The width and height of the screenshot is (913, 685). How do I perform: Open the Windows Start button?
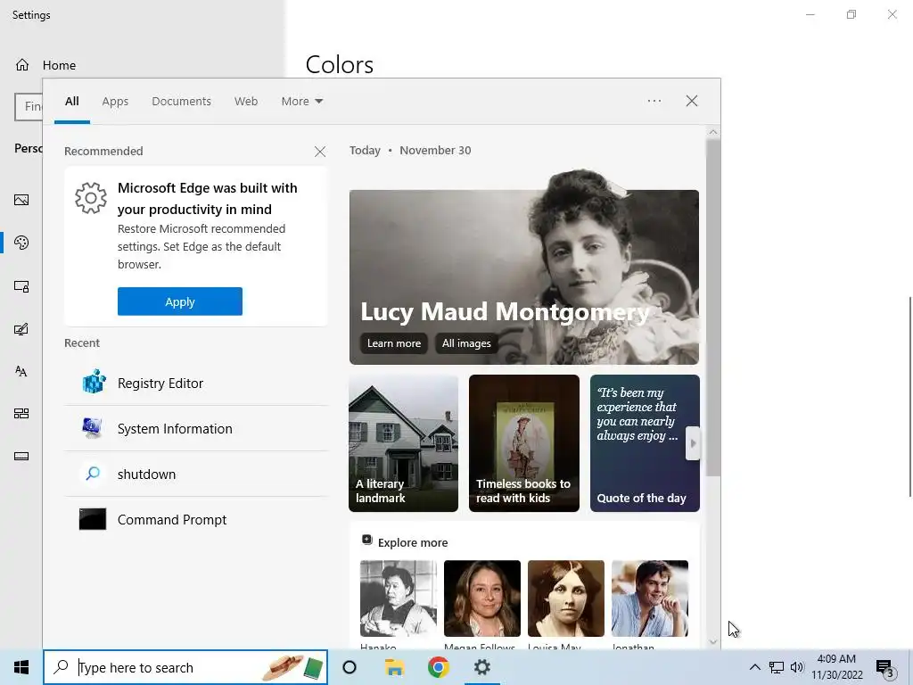click(21, 667)
